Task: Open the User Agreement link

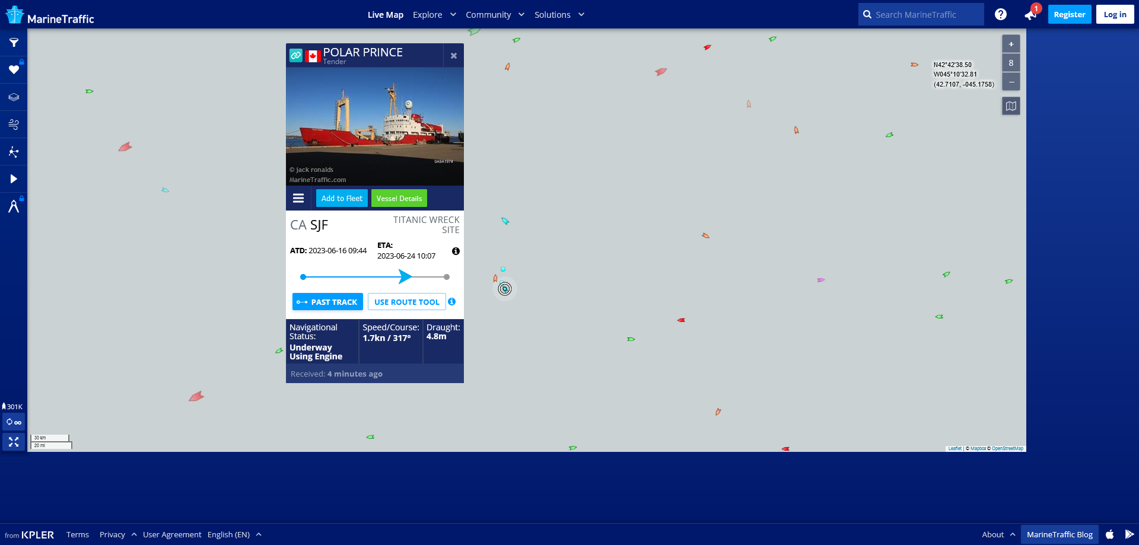Action: pyautogui.click(x=172, y=534)
